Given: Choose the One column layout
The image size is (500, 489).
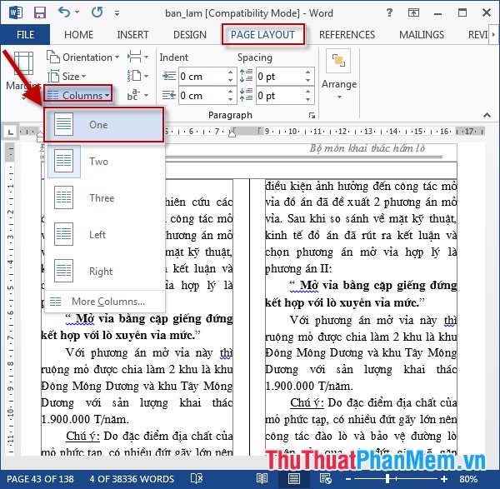Looking at the screenshot, I should tap(104, 125).
